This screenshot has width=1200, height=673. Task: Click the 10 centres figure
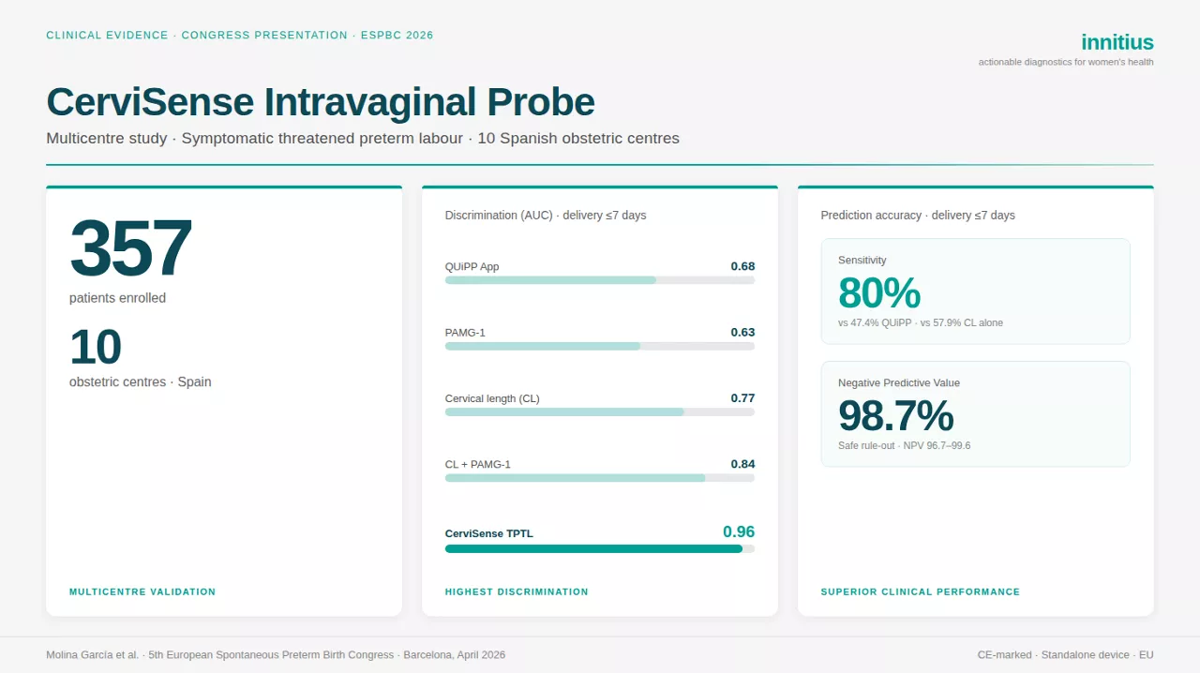pyautogui.click(x=96, y=348)
